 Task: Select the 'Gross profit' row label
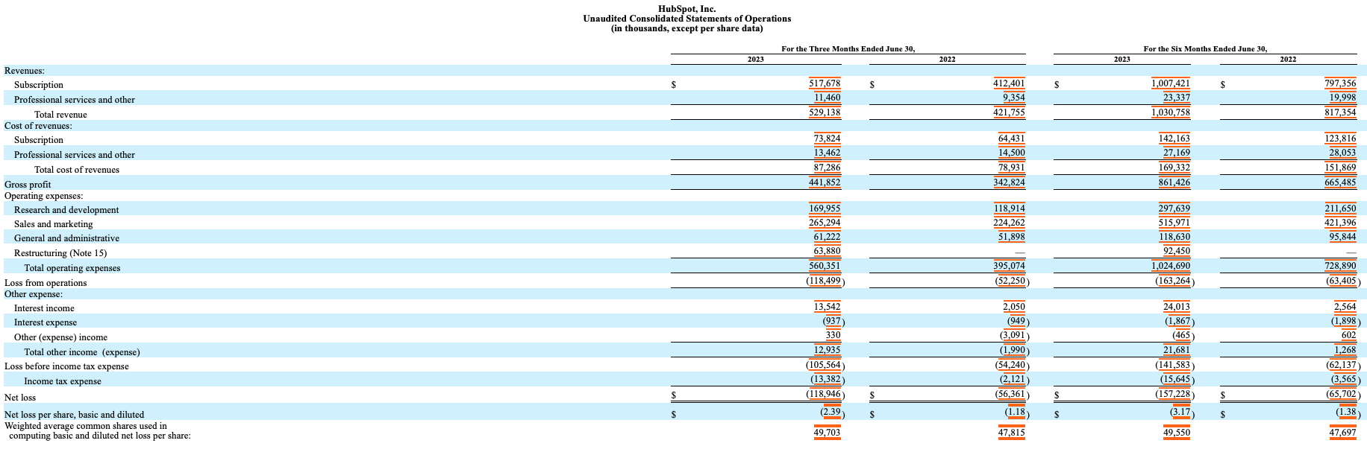[28, 185]
